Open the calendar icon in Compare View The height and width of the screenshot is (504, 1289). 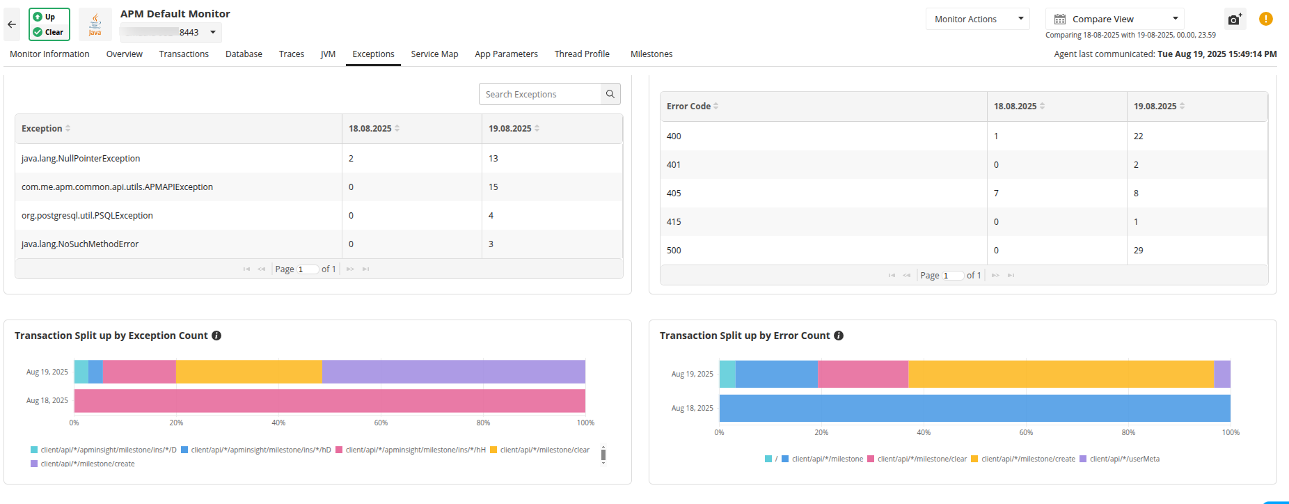(1060, 19)
